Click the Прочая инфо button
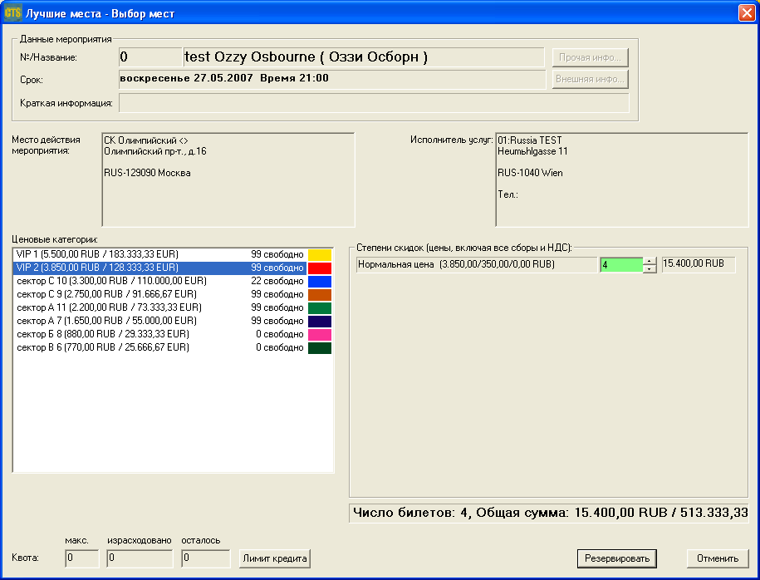 tap(590, 57)
